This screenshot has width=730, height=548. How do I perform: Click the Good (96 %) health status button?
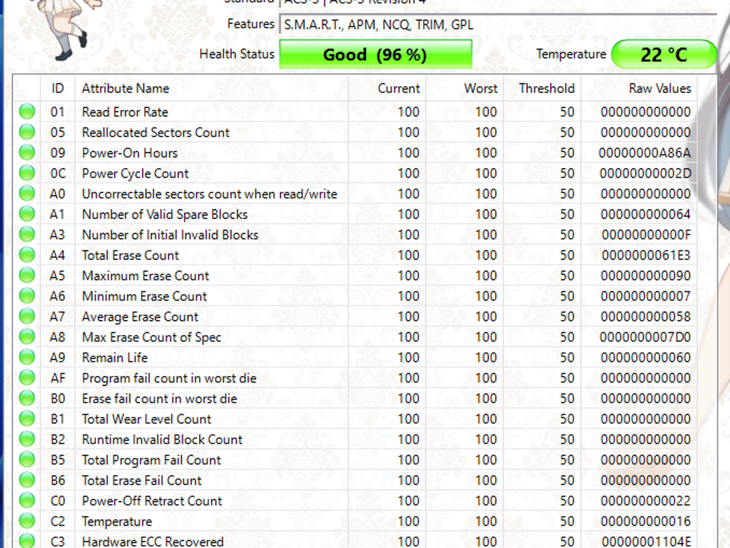click(376, 54)
